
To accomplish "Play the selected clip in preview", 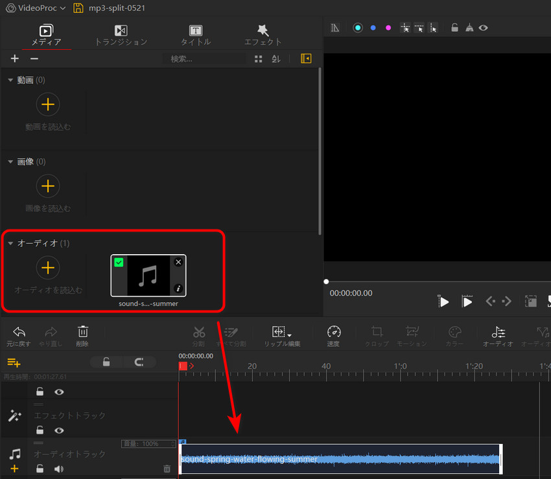I will pyautogui.click(x=467, y=301).
